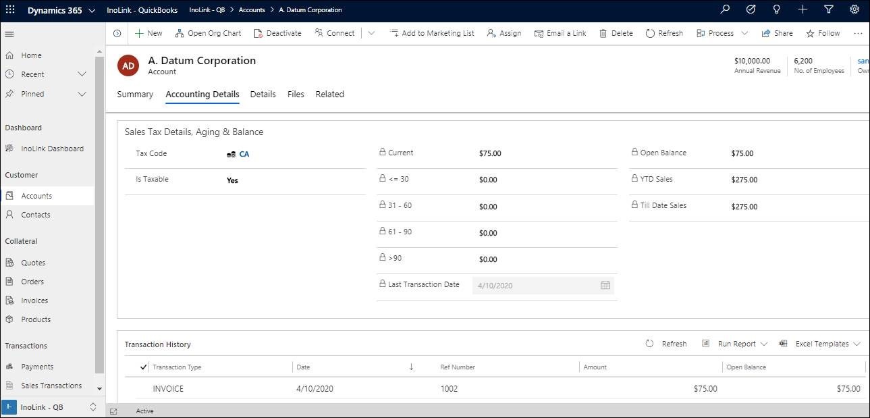Select the INVOICE transaction row

(x=495, y=389)
